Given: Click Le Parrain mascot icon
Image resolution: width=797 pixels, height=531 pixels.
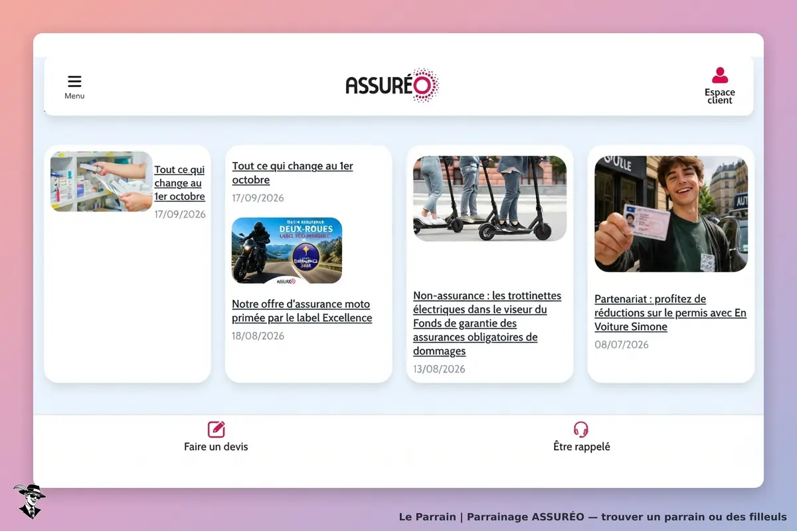Looking at the screenshot, I should coord(29,501).
